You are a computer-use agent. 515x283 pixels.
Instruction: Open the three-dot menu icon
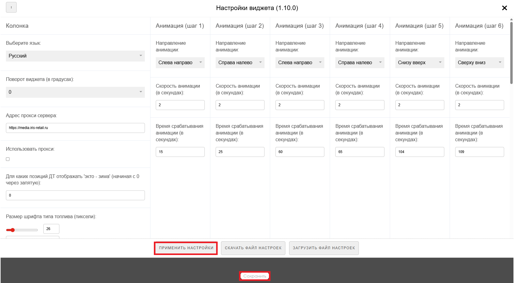(x=11, y=7)
